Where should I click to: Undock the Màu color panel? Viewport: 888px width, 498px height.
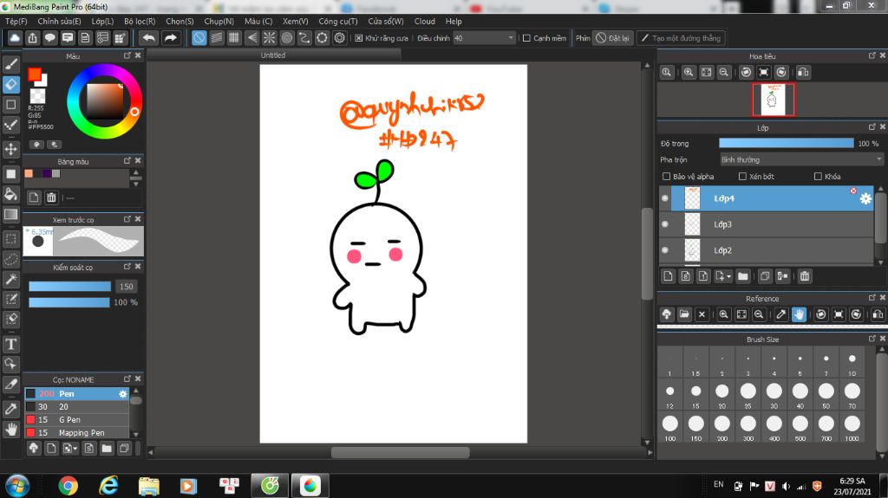tap(127, 55)
